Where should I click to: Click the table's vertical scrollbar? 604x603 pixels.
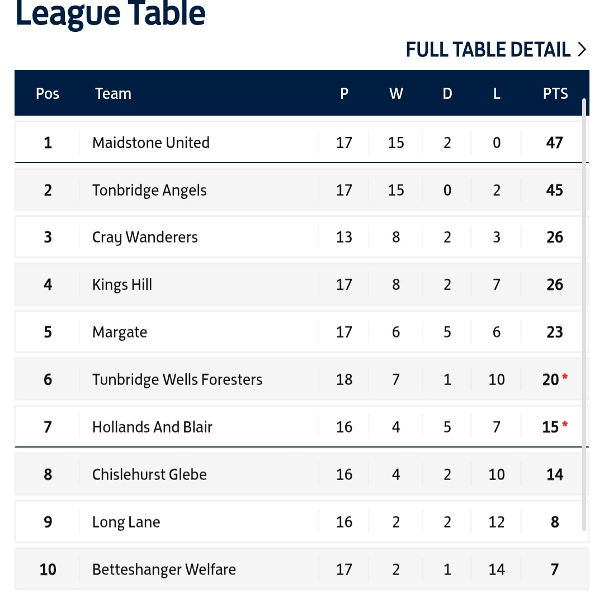pyautogui.click(x=584, y=313)
